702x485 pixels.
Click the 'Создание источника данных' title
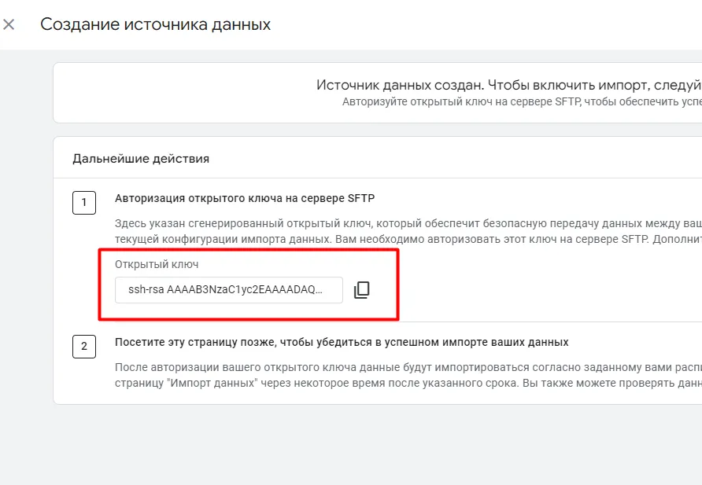[155, 24]
